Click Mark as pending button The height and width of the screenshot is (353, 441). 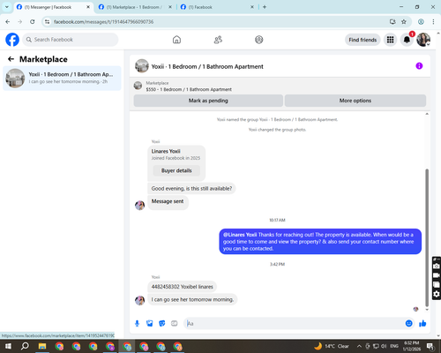pos(208,101)
